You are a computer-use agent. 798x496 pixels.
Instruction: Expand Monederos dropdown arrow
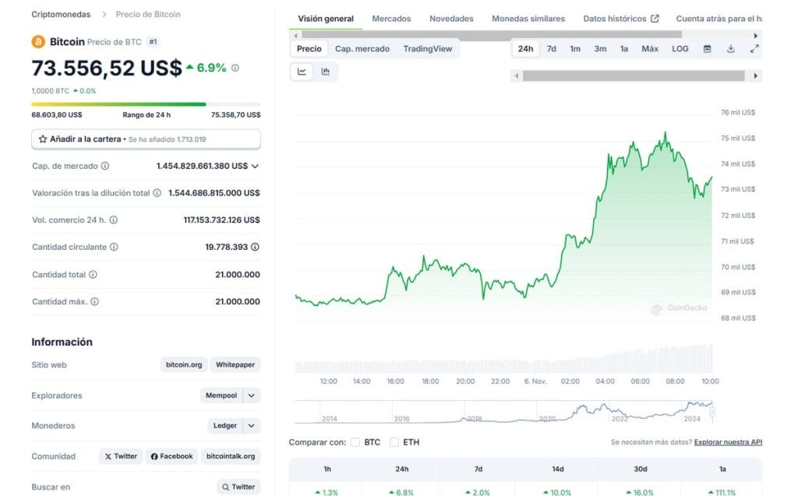[252, 425]
